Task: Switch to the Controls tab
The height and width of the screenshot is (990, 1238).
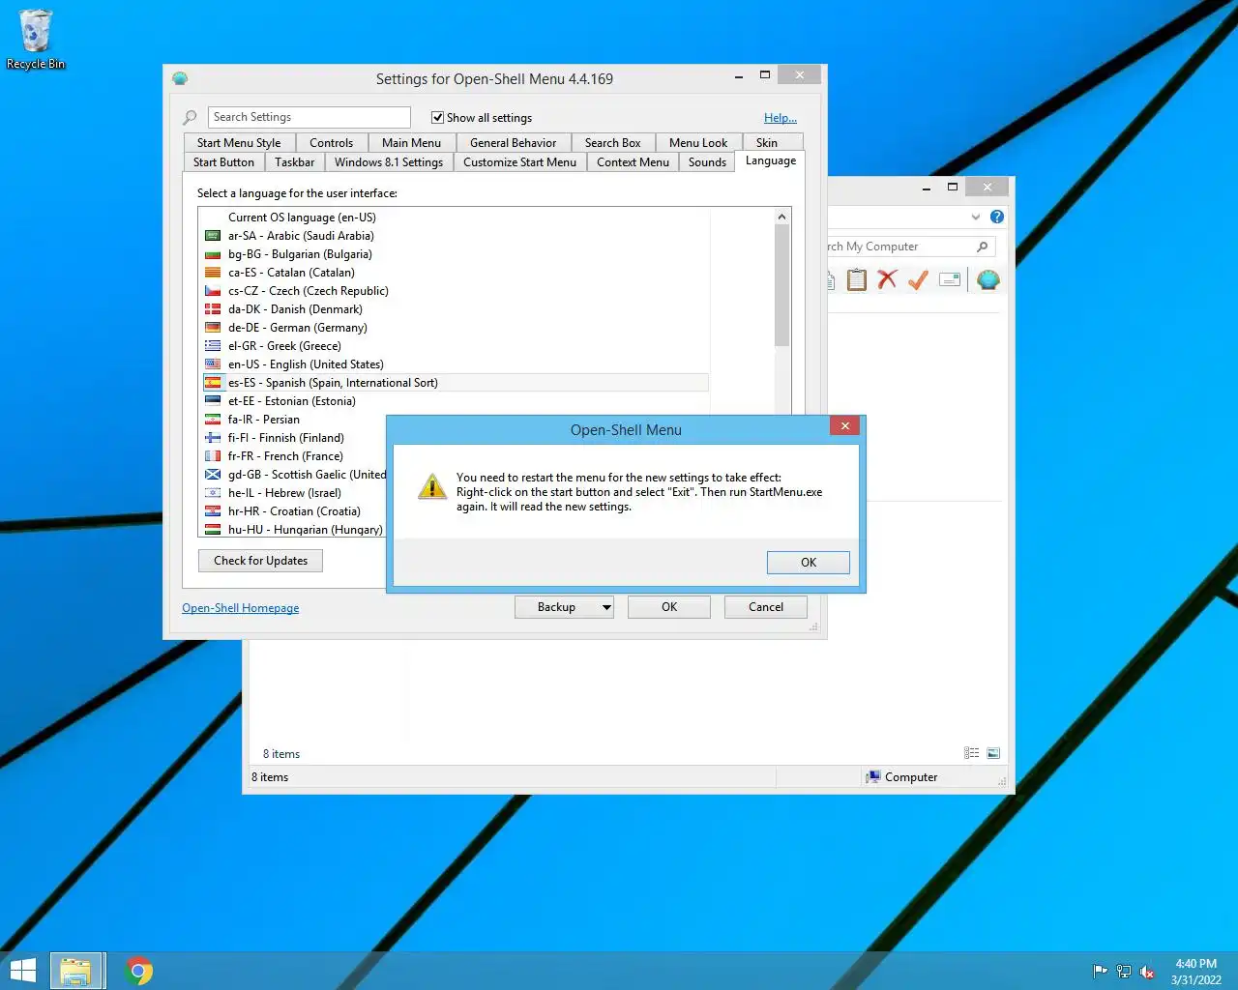Action: [332, 143]
